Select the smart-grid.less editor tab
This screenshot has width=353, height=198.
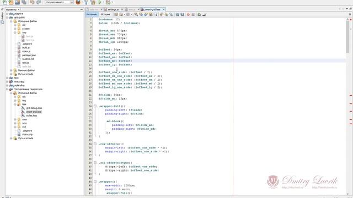(152, 9)
